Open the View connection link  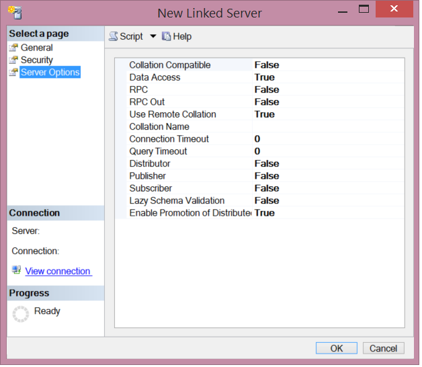[58, 271]
